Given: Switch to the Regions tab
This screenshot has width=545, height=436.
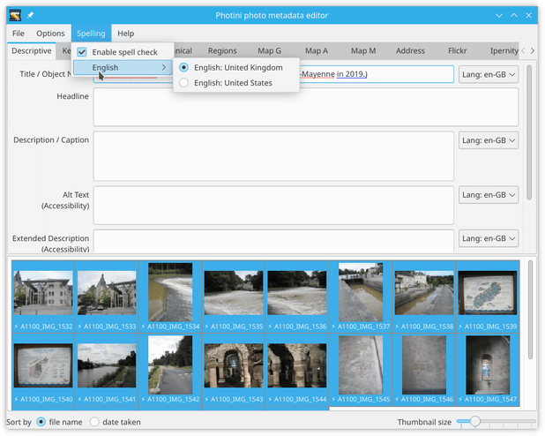Looking at the screenshot, I should coord(222,51).
